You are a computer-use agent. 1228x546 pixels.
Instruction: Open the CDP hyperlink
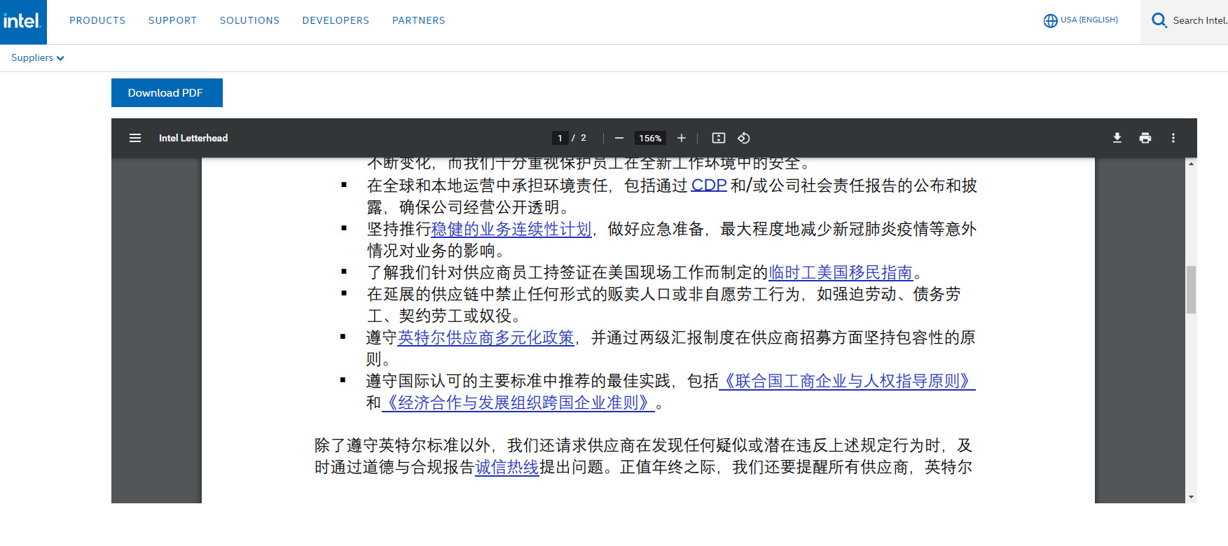[708, 185]
